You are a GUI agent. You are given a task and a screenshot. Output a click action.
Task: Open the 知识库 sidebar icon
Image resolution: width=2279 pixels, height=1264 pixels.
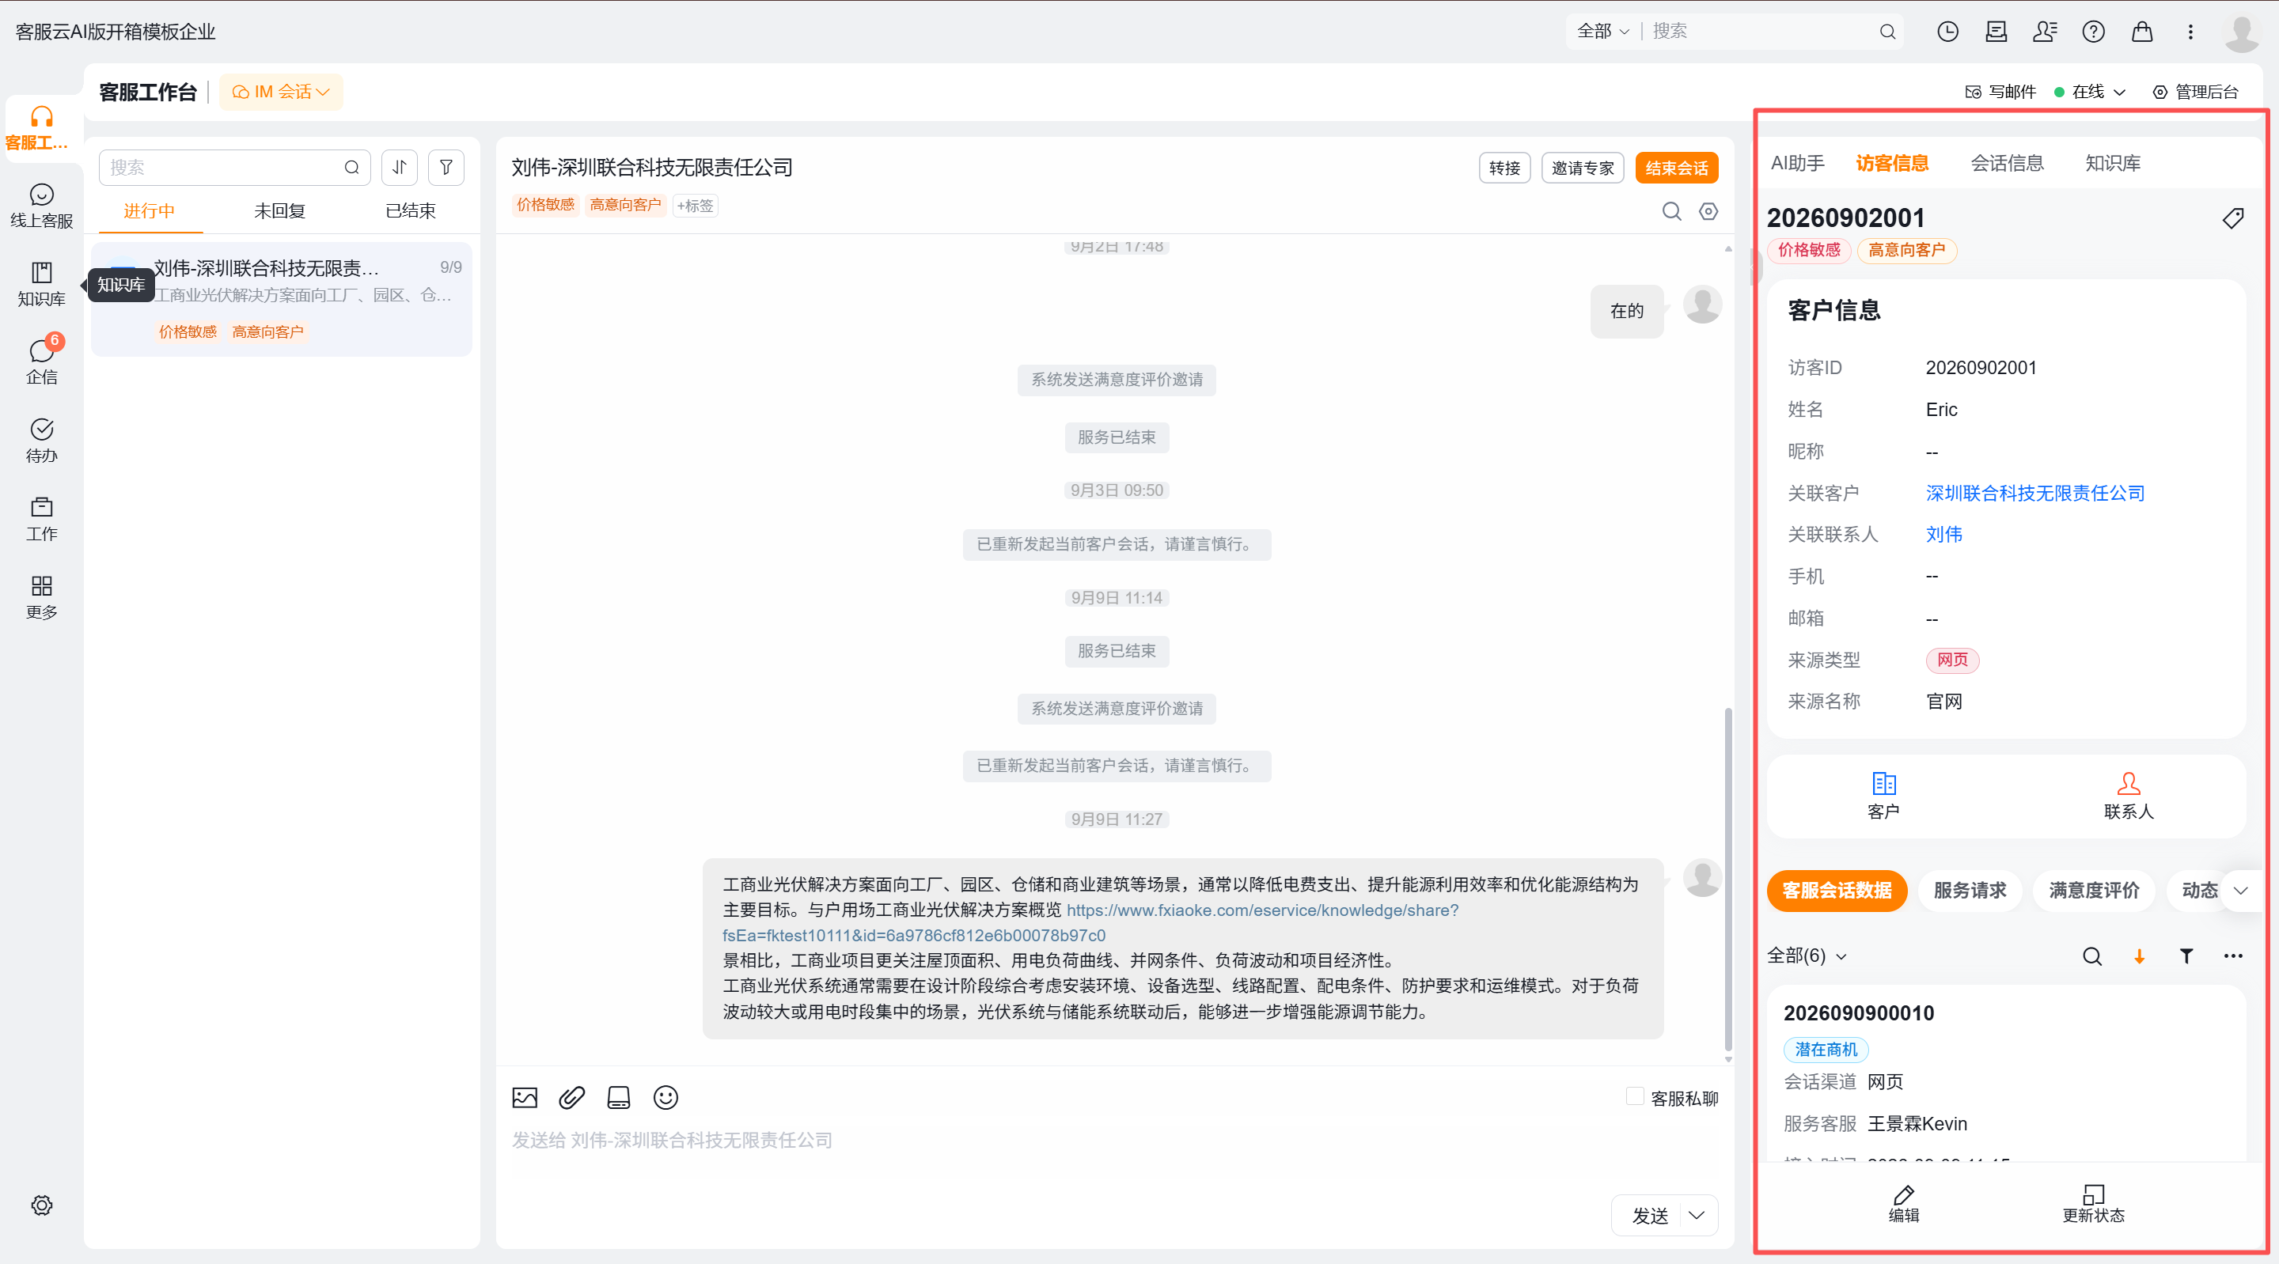pyautogui.click(x=42, y=284)
